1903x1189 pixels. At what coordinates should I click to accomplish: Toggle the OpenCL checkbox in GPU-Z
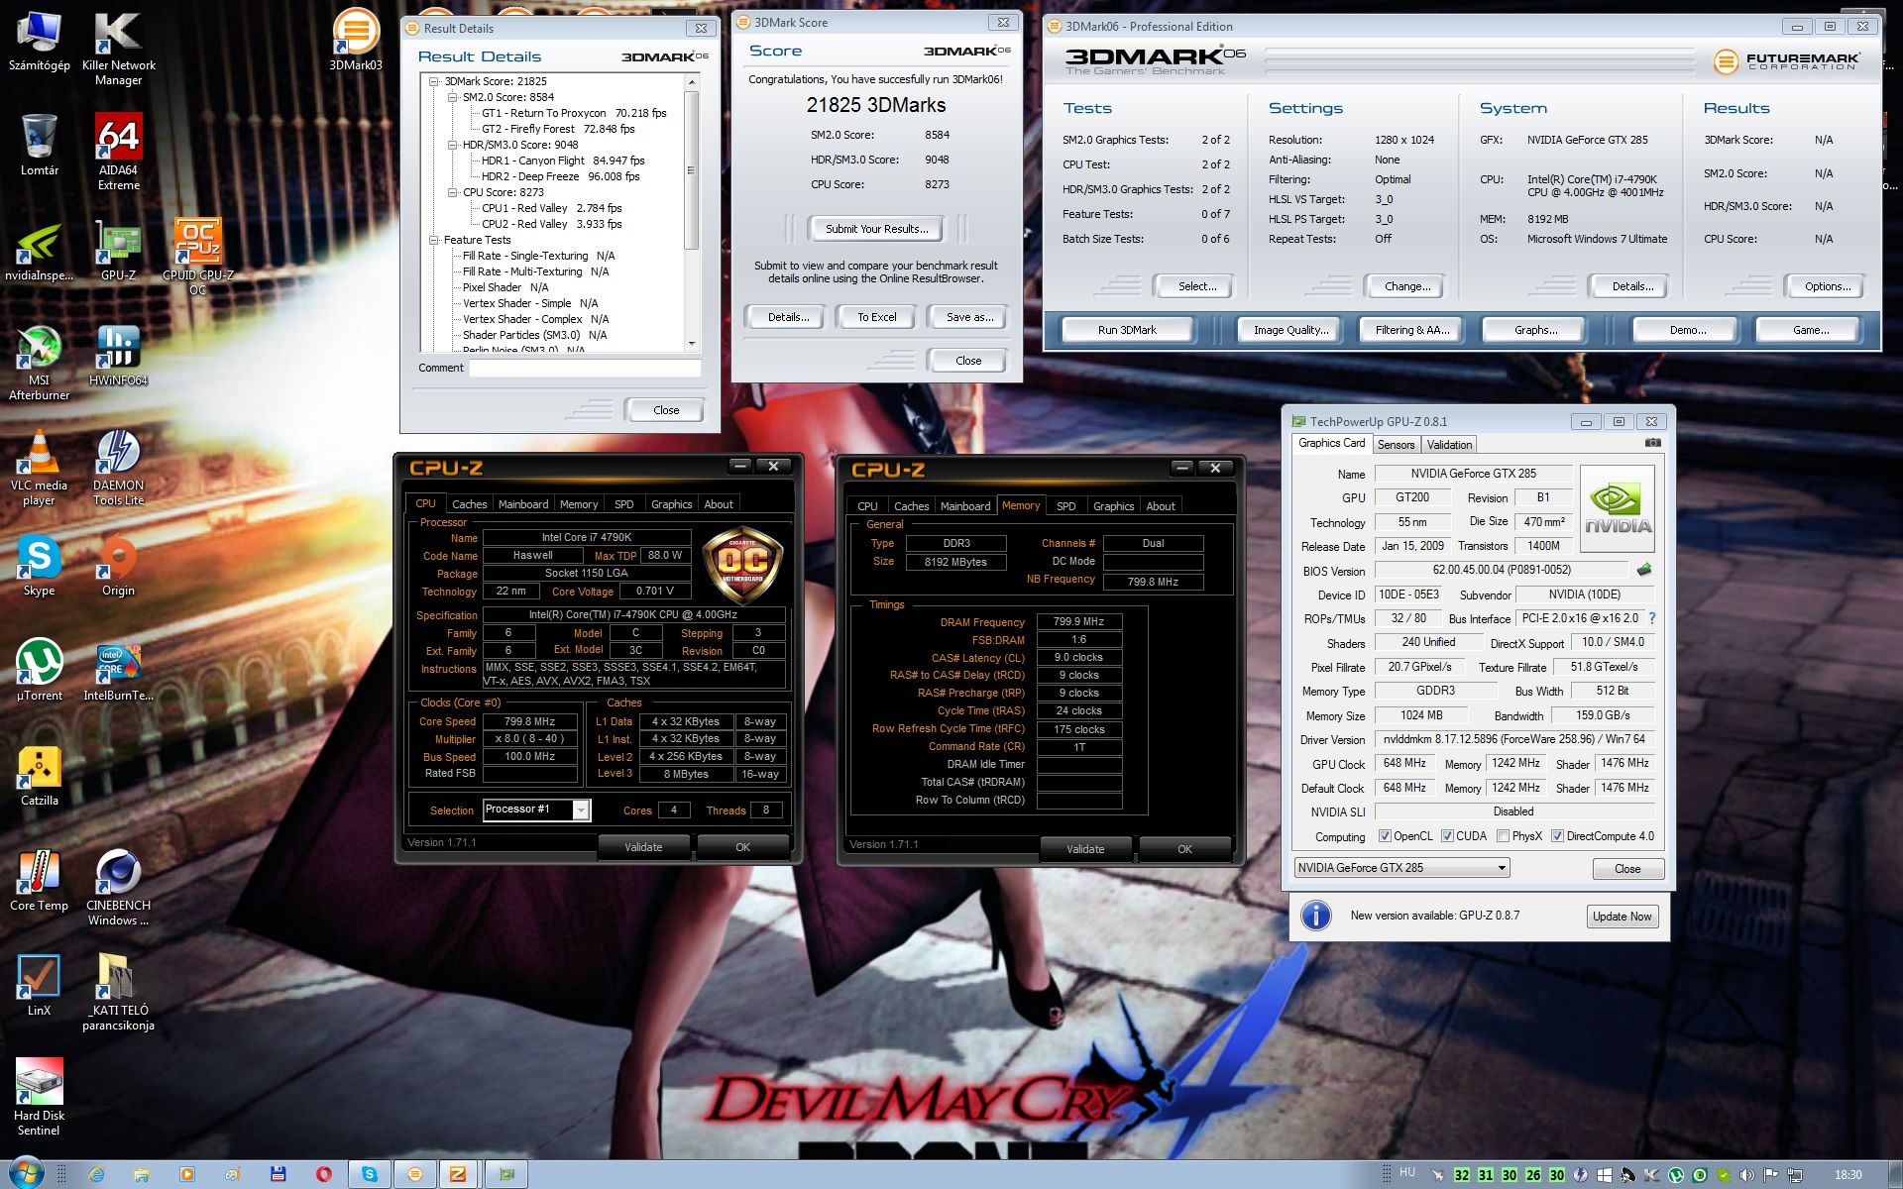point(1386,836)
